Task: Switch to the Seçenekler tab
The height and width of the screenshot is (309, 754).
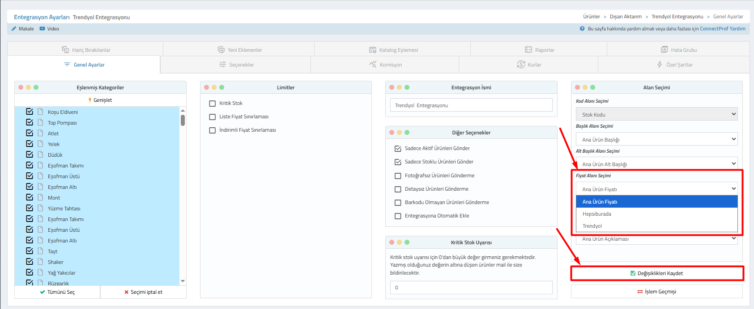Action: (236, 65)
